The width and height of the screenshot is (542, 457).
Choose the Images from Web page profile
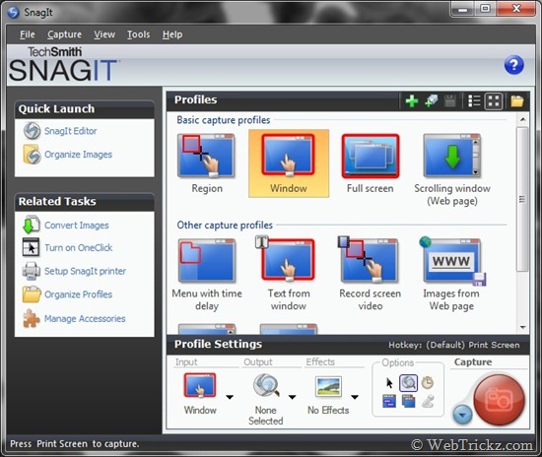[451, 274]
